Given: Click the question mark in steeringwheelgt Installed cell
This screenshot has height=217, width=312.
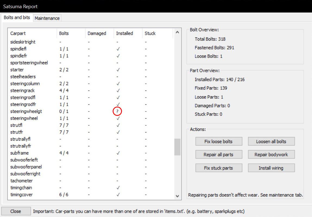Looking at the screenshot, I should coord(117,111).
